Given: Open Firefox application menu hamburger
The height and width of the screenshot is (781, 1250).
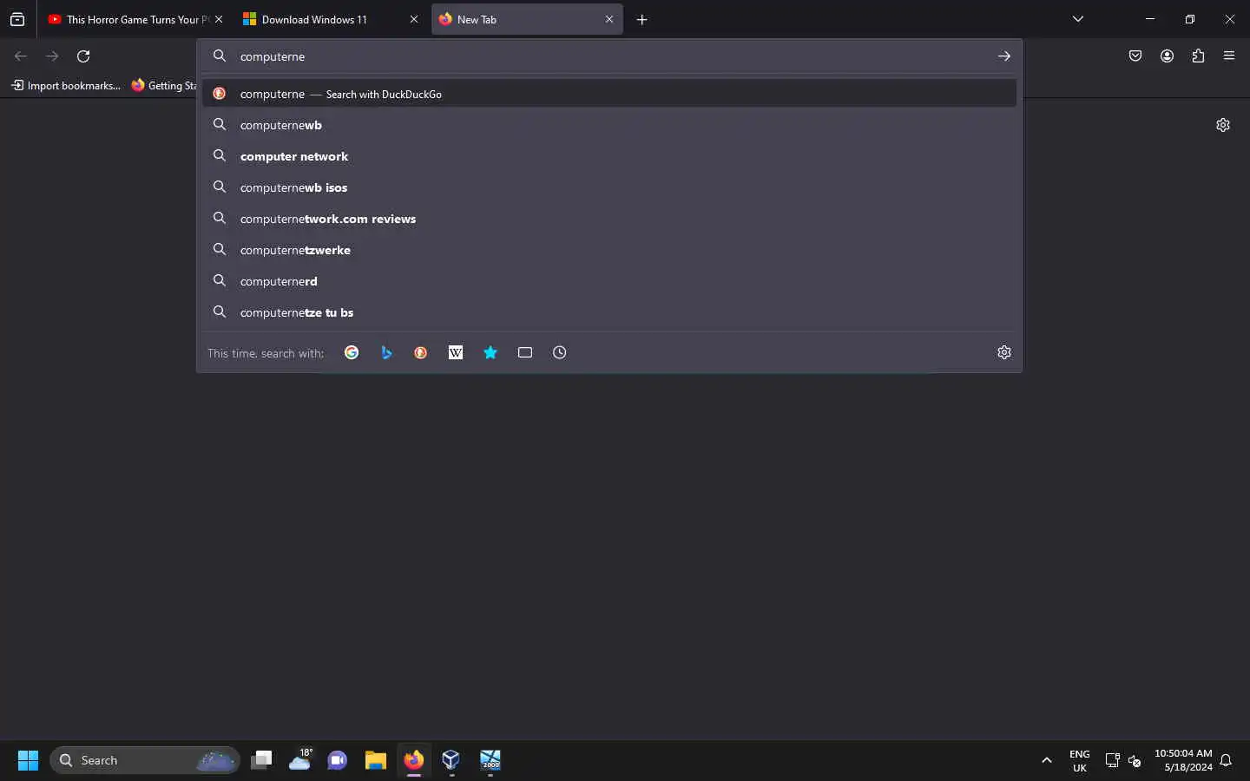Looking at the screenshot, I should tap(1229, 56).
